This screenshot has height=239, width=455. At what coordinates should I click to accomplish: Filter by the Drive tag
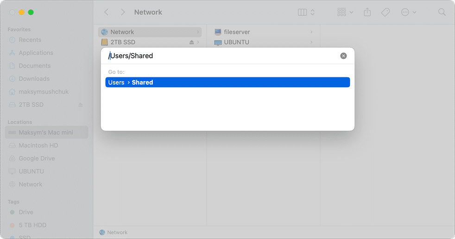coord(26,212)
